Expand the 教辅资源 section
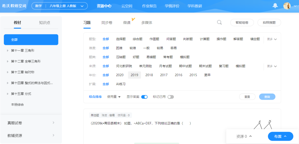The image size is (299, 144). (31, 135)
